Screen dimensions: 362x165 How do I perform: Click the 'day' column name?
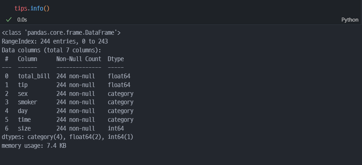click(23, 111)
